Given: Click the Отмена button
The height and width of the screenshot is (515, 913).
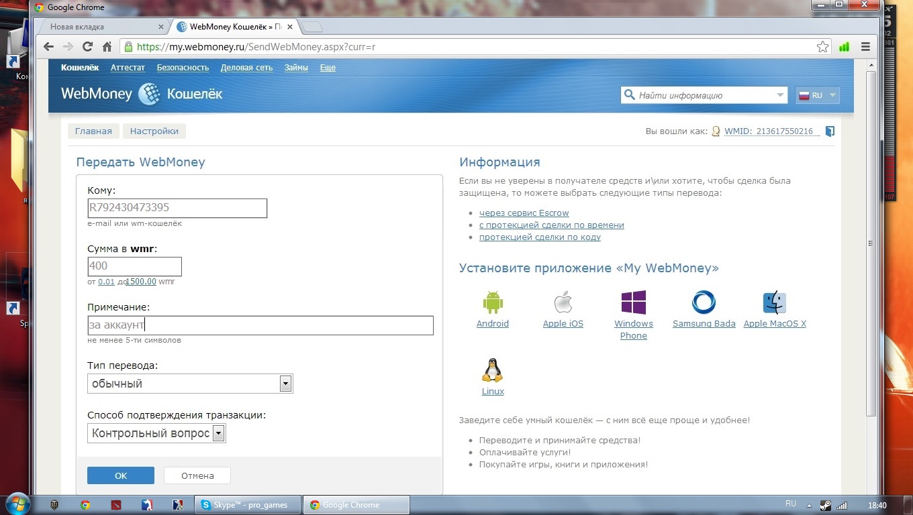Looking at the screenshot, I should point(197,475).
